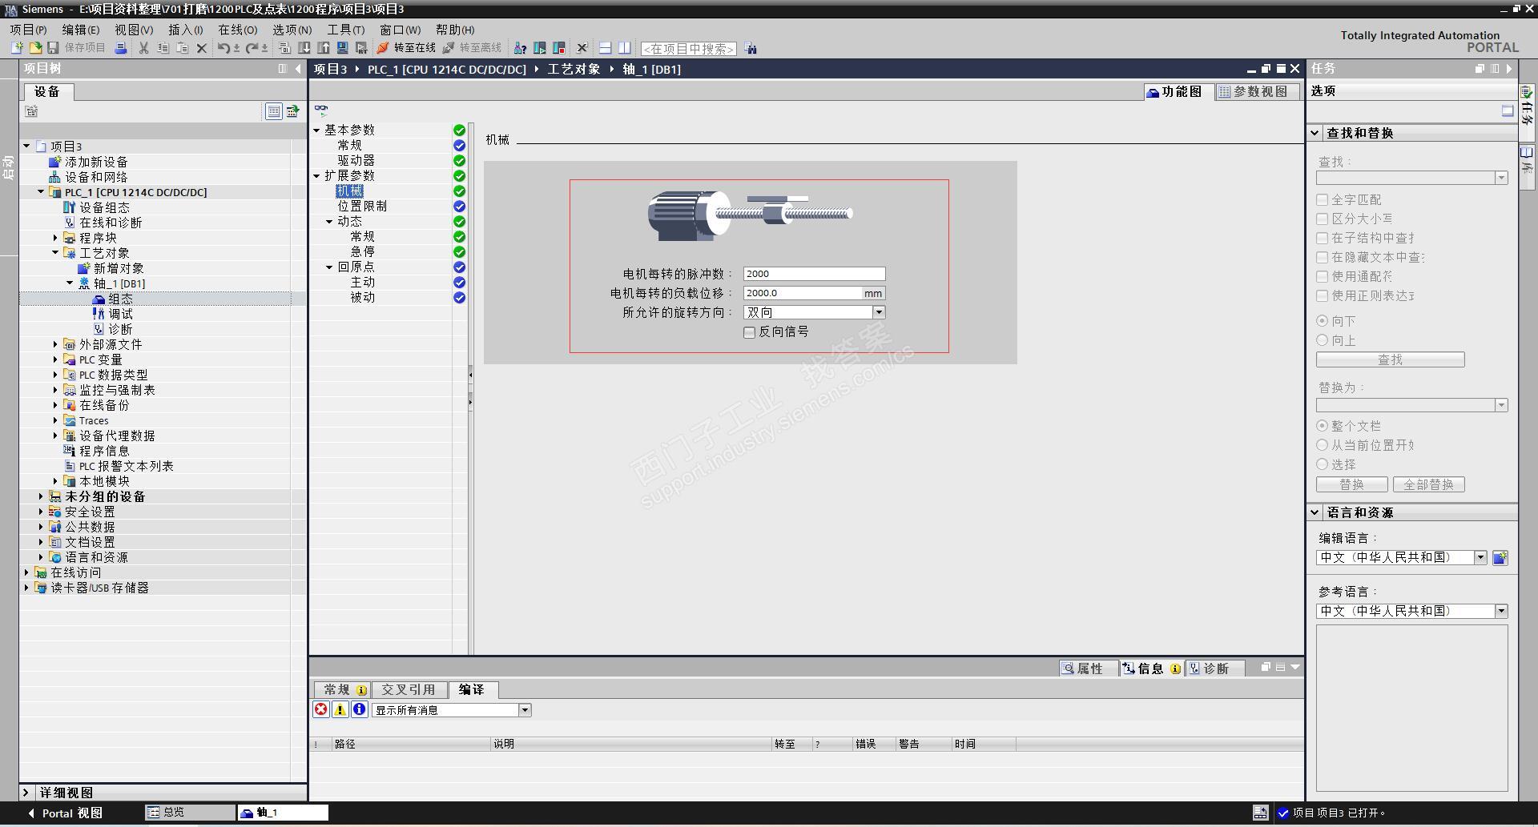Screen dimensions: 1538x827
Task: Click the 电机每转的脉冲数 input field
Action: click(x=814, y=274)
